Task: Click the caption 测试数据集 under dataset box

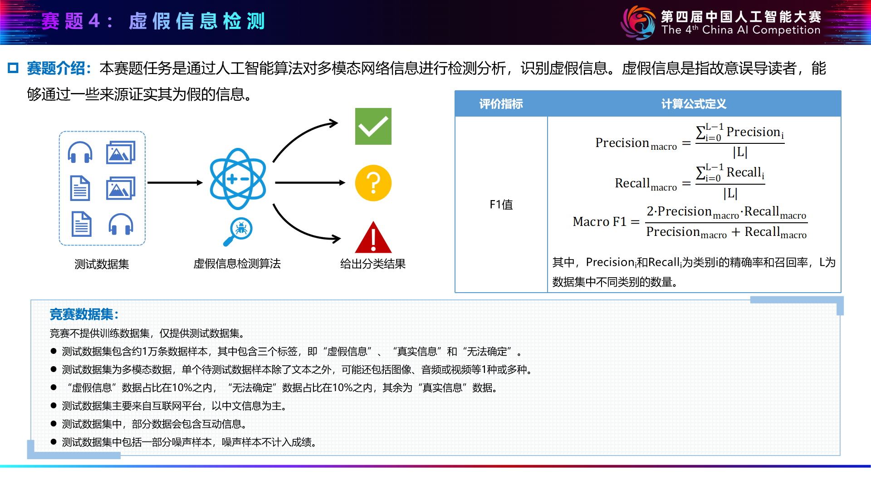Action: (102, 264)
